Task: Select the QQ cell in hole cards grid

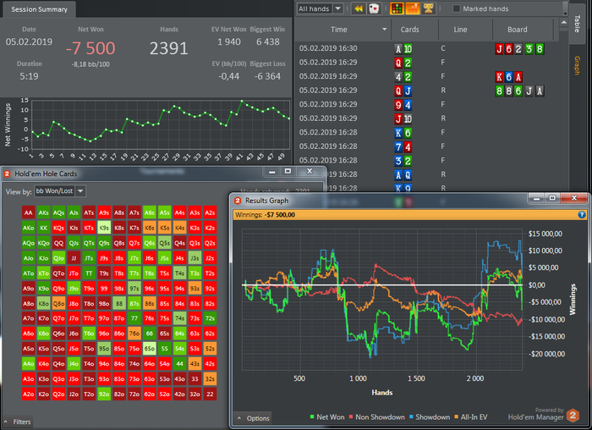Action: point(58,243)
